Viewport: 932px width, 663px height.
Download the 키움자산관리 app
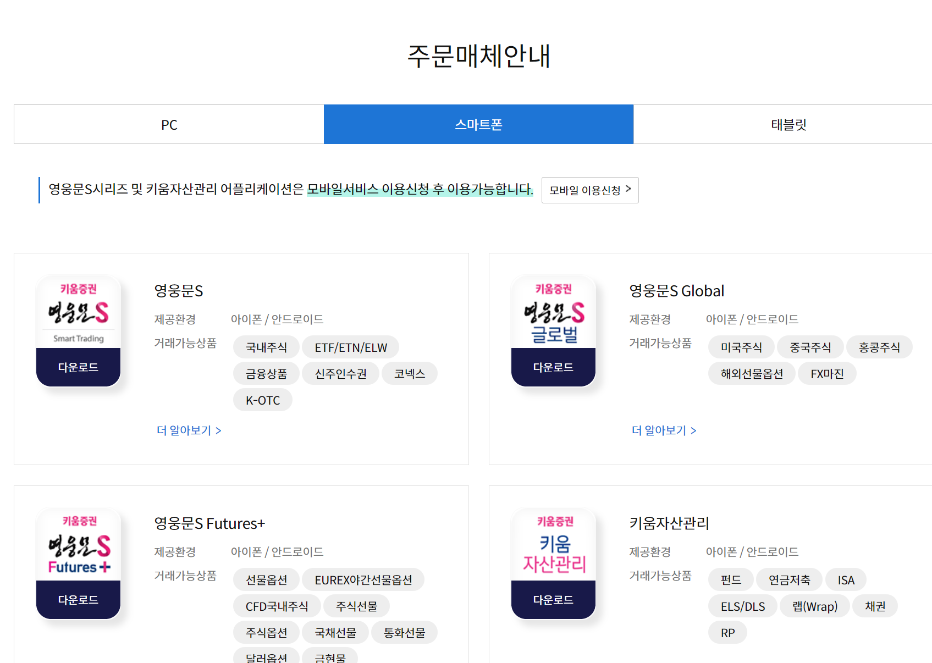(553, 600)
